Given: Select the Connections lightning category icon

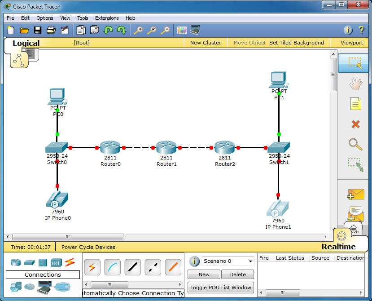Looking at the screenshot, I should pos(70,262).
